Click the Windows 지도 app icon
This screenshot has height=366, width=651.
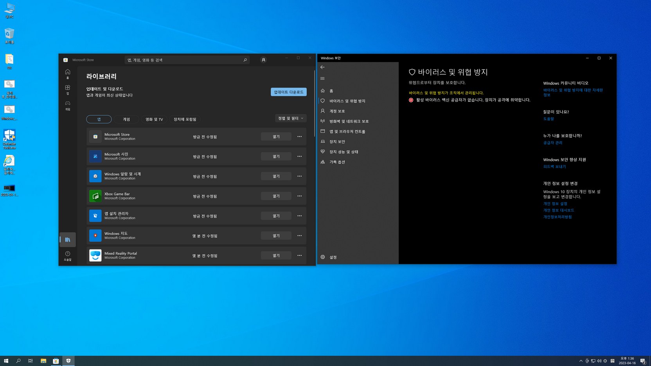point(95,235)
